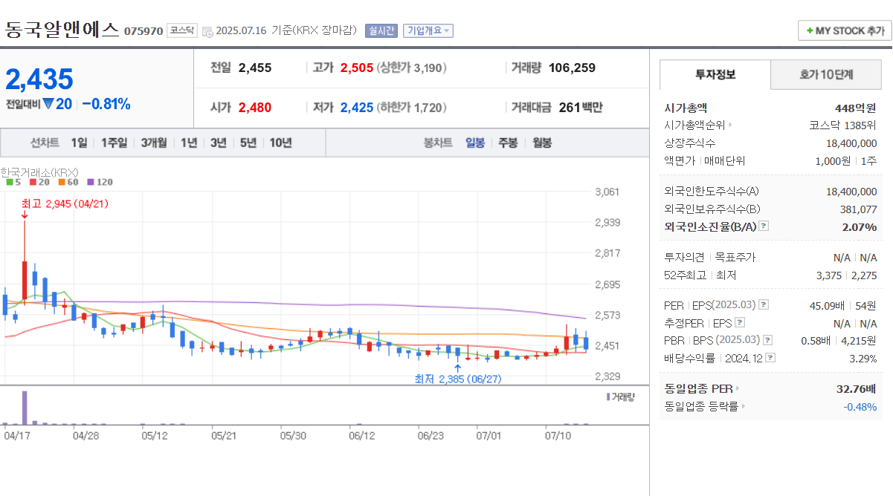893x496 pixels.
Task: Select the 5년 line chart period
Action: (248, 143)
